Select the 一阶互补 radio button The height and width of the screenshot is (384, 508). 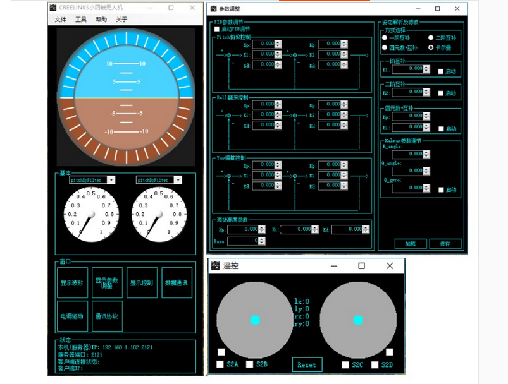[x=385, y=38]
